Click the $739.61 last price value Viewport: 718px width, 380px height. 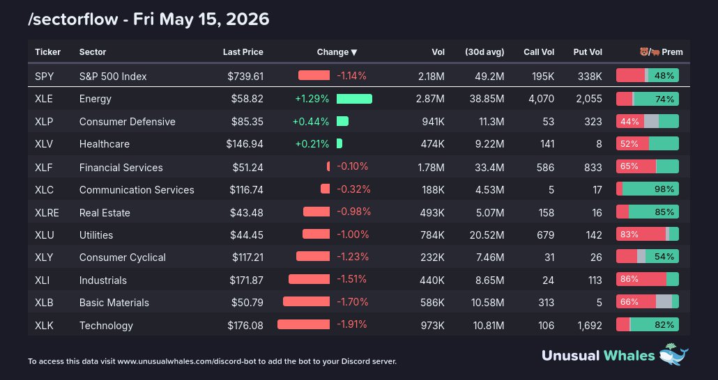pos(245,77)
